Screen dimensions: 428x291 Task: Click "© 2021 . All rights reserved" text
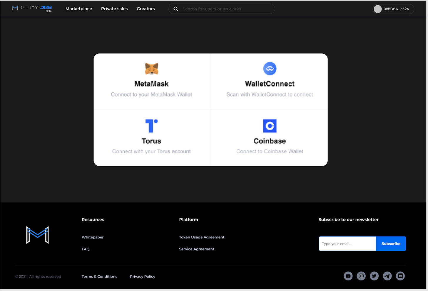click(x=38, y=276)
